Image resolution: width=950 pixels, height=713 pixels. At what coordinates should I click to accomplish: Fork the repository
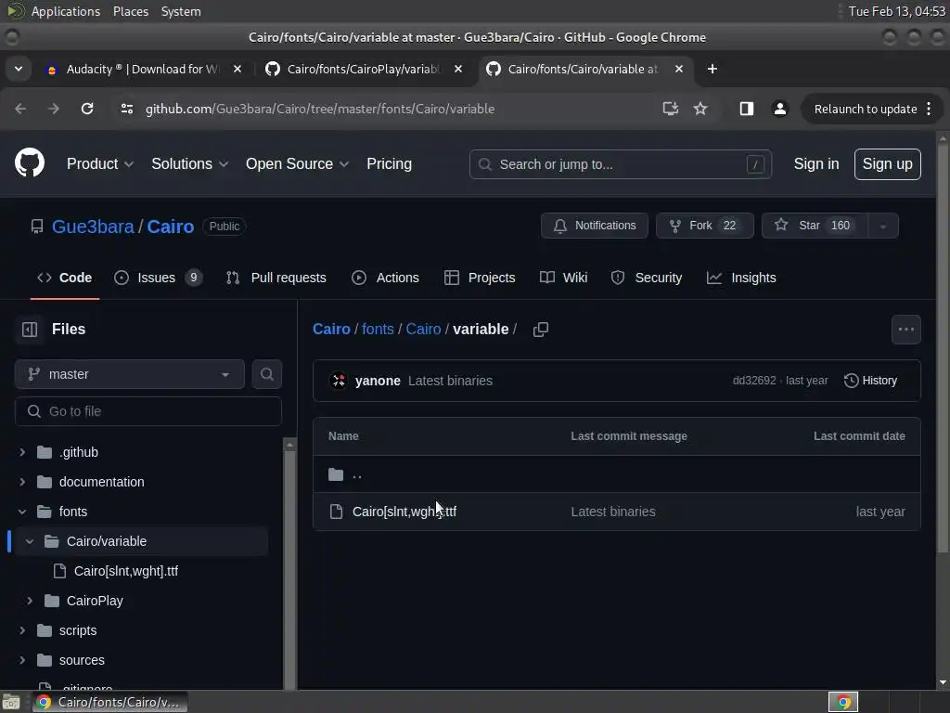[705, 226]
